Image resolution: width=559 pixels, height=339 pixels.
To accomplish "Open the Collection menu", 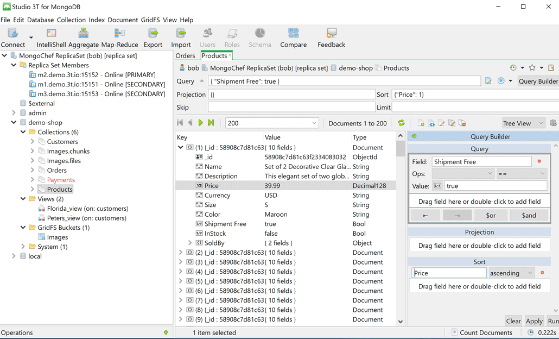I will coord(71,20).
